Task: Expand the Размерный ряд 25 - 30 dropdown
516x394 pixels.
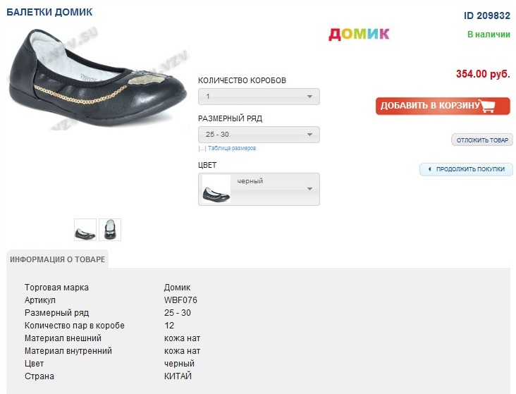Action: pyautogui.click(x=259, y=135)
